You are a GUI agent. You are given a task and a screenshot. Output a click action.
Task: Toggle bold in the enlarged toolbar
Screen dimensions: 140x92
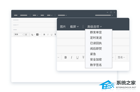point(65,58)
